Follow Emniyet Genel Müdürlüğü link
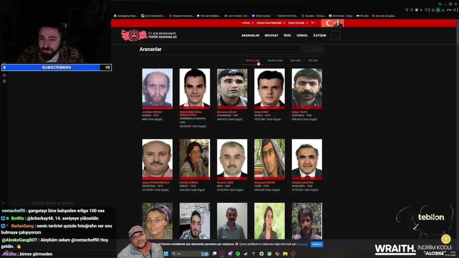 click(271, 23)
